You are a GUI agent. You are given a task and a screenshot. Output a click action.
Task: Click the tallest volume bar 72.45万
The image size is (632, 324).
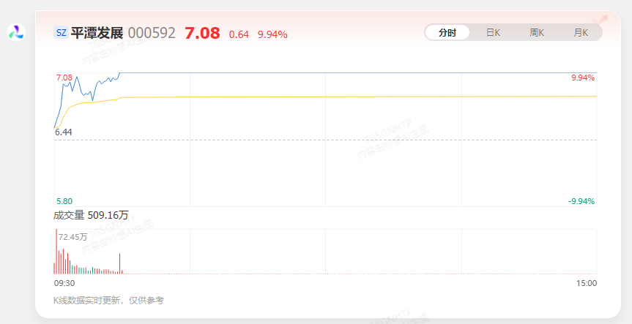(56, 252)
